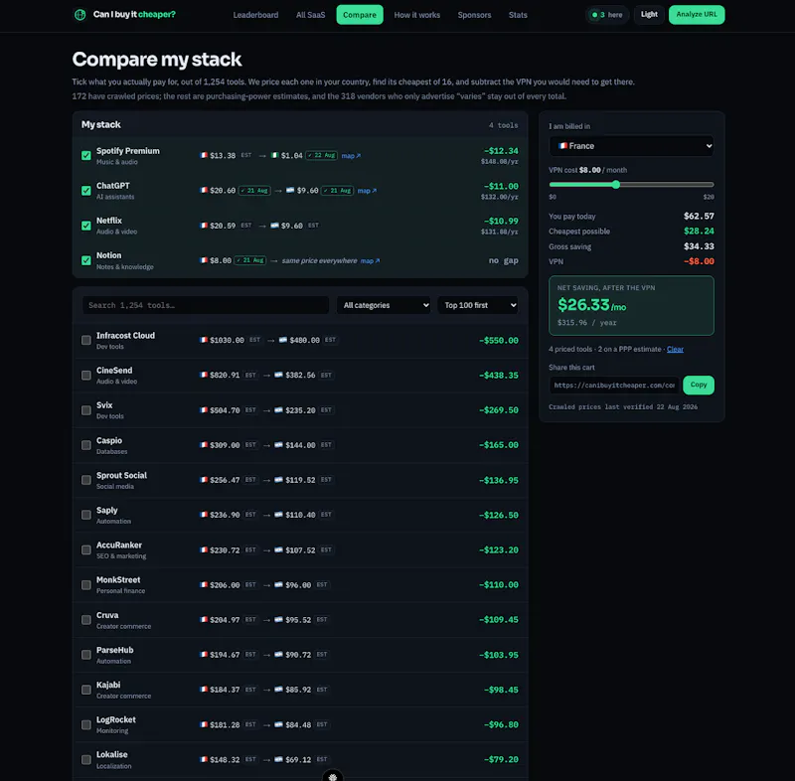Select the Compare tab
Viewport: 795px width, 781px height.
[360, 15]
